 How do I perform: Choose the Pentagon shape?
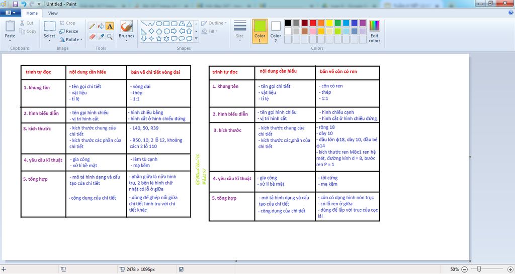click(159, 31)
